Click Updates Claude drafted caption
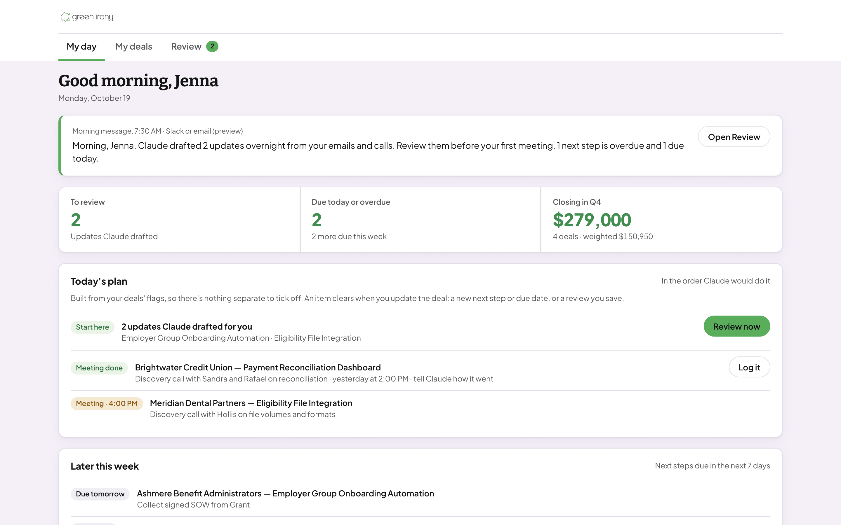Image resolution: width=841 pixels, height=525 pixels. 114,237
